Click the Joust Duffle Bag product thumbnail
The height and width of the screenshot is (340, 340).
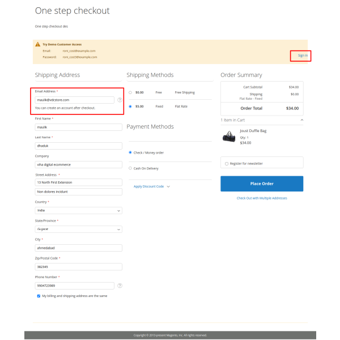(228, 136)
